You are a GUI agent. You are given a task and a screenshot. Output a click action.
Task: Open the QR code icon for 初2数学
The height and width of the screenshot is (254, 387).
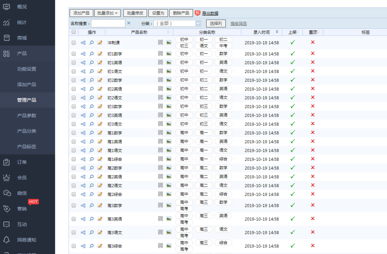coord(160,80)
